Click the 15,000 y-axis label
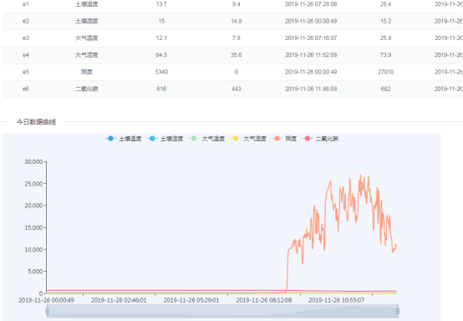Screen dimensions: 463x321 (33, 227)
